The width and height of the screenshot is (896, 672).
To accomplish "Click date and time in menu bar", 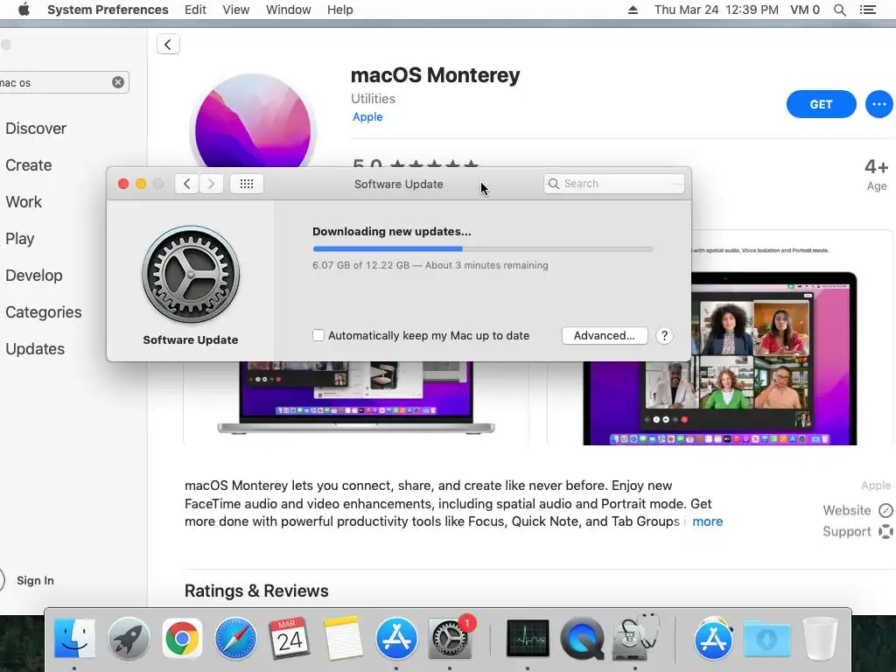I will (716, 10).
